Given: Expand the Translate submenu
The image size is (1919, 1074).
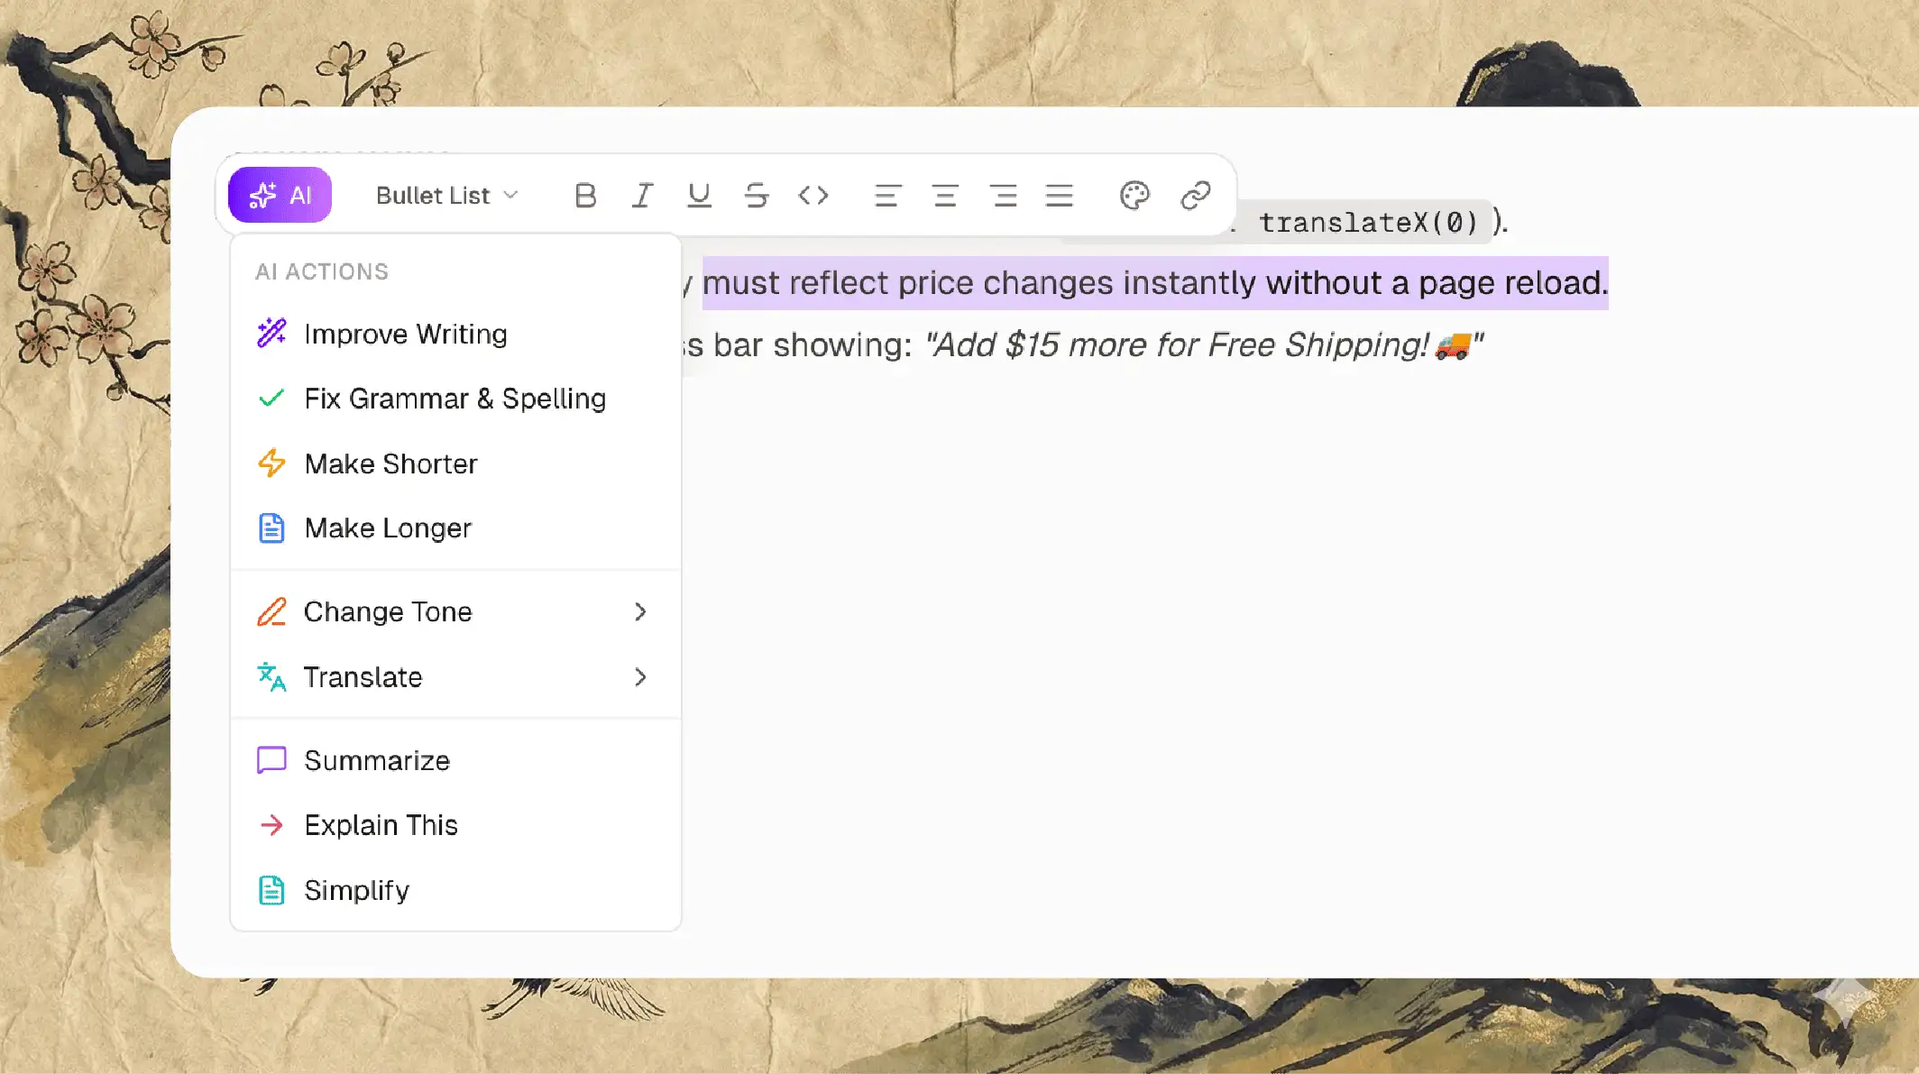Looking at the screenshot, I should [x=363, y=676].
